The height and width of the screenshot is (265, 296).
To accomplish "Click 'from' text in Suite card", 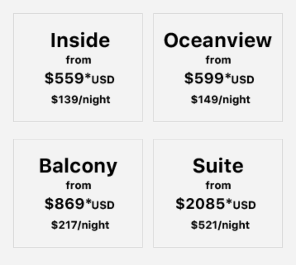I will pyautogui.click(x=218, y=185).
